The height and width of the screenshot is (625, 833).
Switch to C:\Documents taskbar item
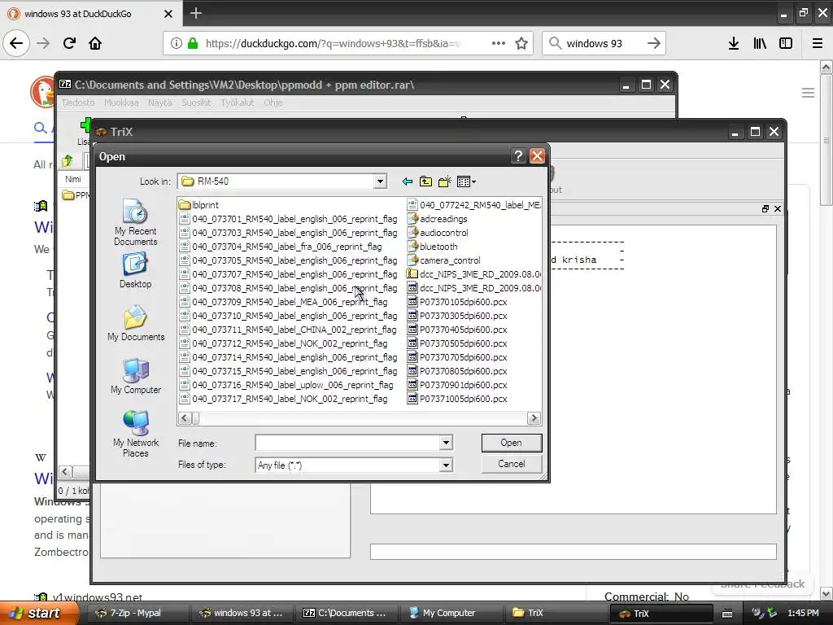tap(346, 613)
